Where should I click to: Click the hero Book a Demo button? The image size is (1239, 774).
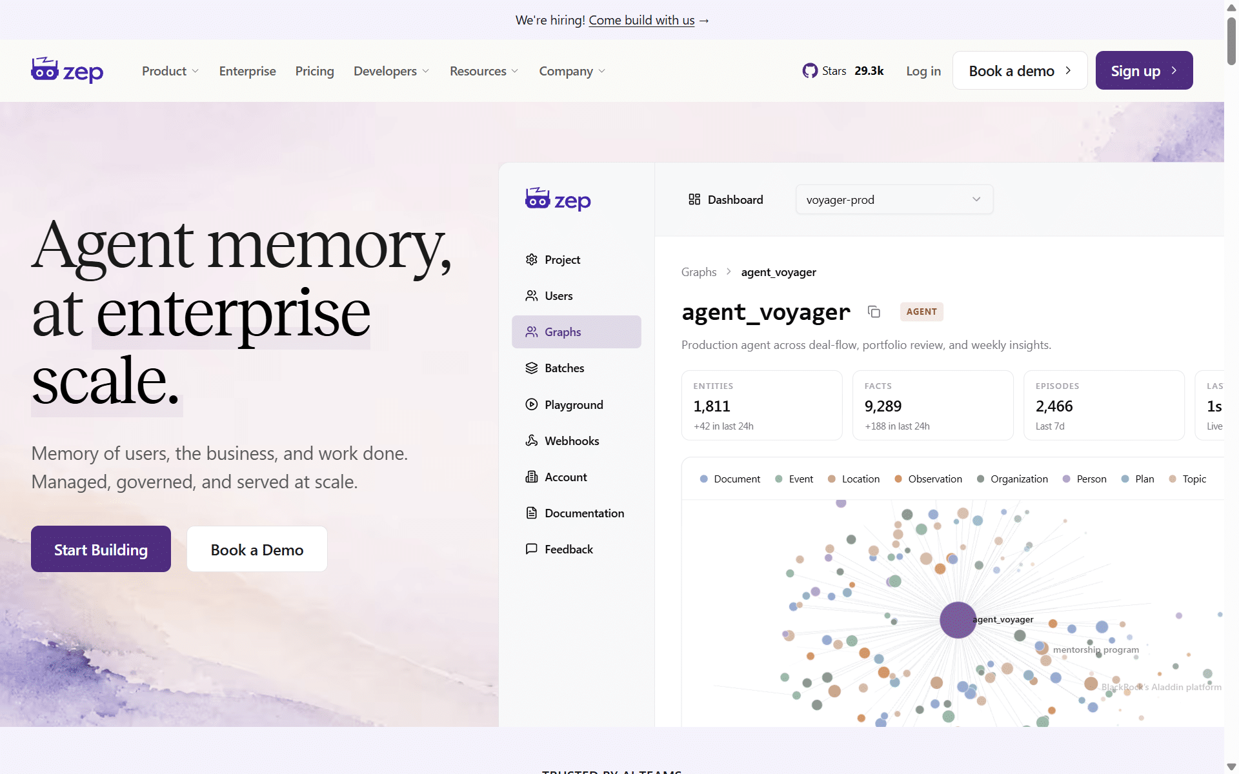click(x=257, y=549)
